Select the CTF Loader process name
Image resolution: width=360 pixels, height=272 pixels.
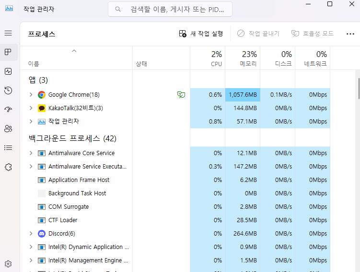63,220
